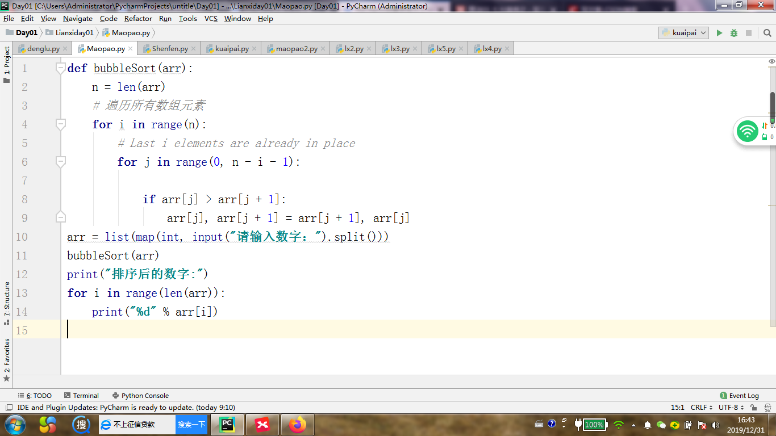Open the Help menu
Image resolution: width=776 pixels, height=436 pixels.
point(265,19)
